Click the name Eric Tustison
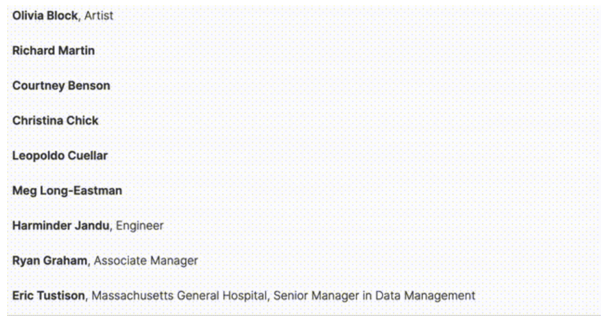Viewport: 601px width, 316px height. (49, 296)
